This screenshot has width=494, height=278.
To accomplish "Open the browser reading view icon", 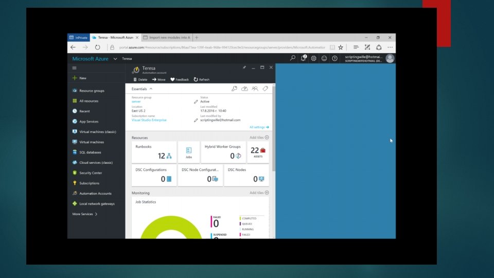I will click(332, 47).
